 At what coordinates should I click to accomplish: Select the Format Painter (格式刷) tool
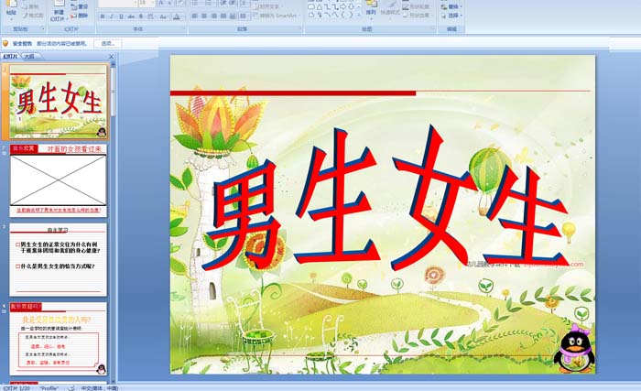coord(33,16)
